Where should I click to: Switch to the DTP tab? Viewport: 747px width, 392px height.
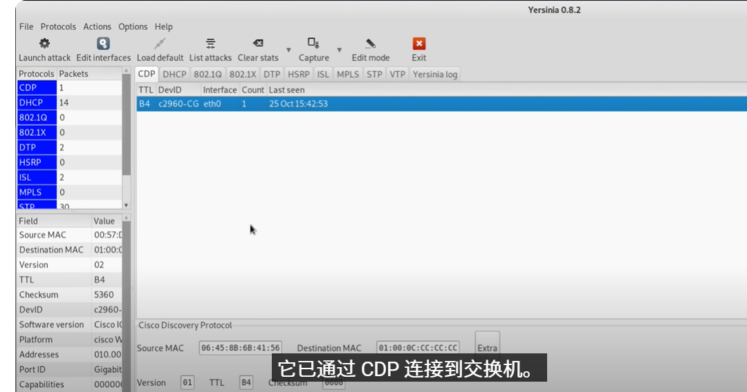click(272, 74)
